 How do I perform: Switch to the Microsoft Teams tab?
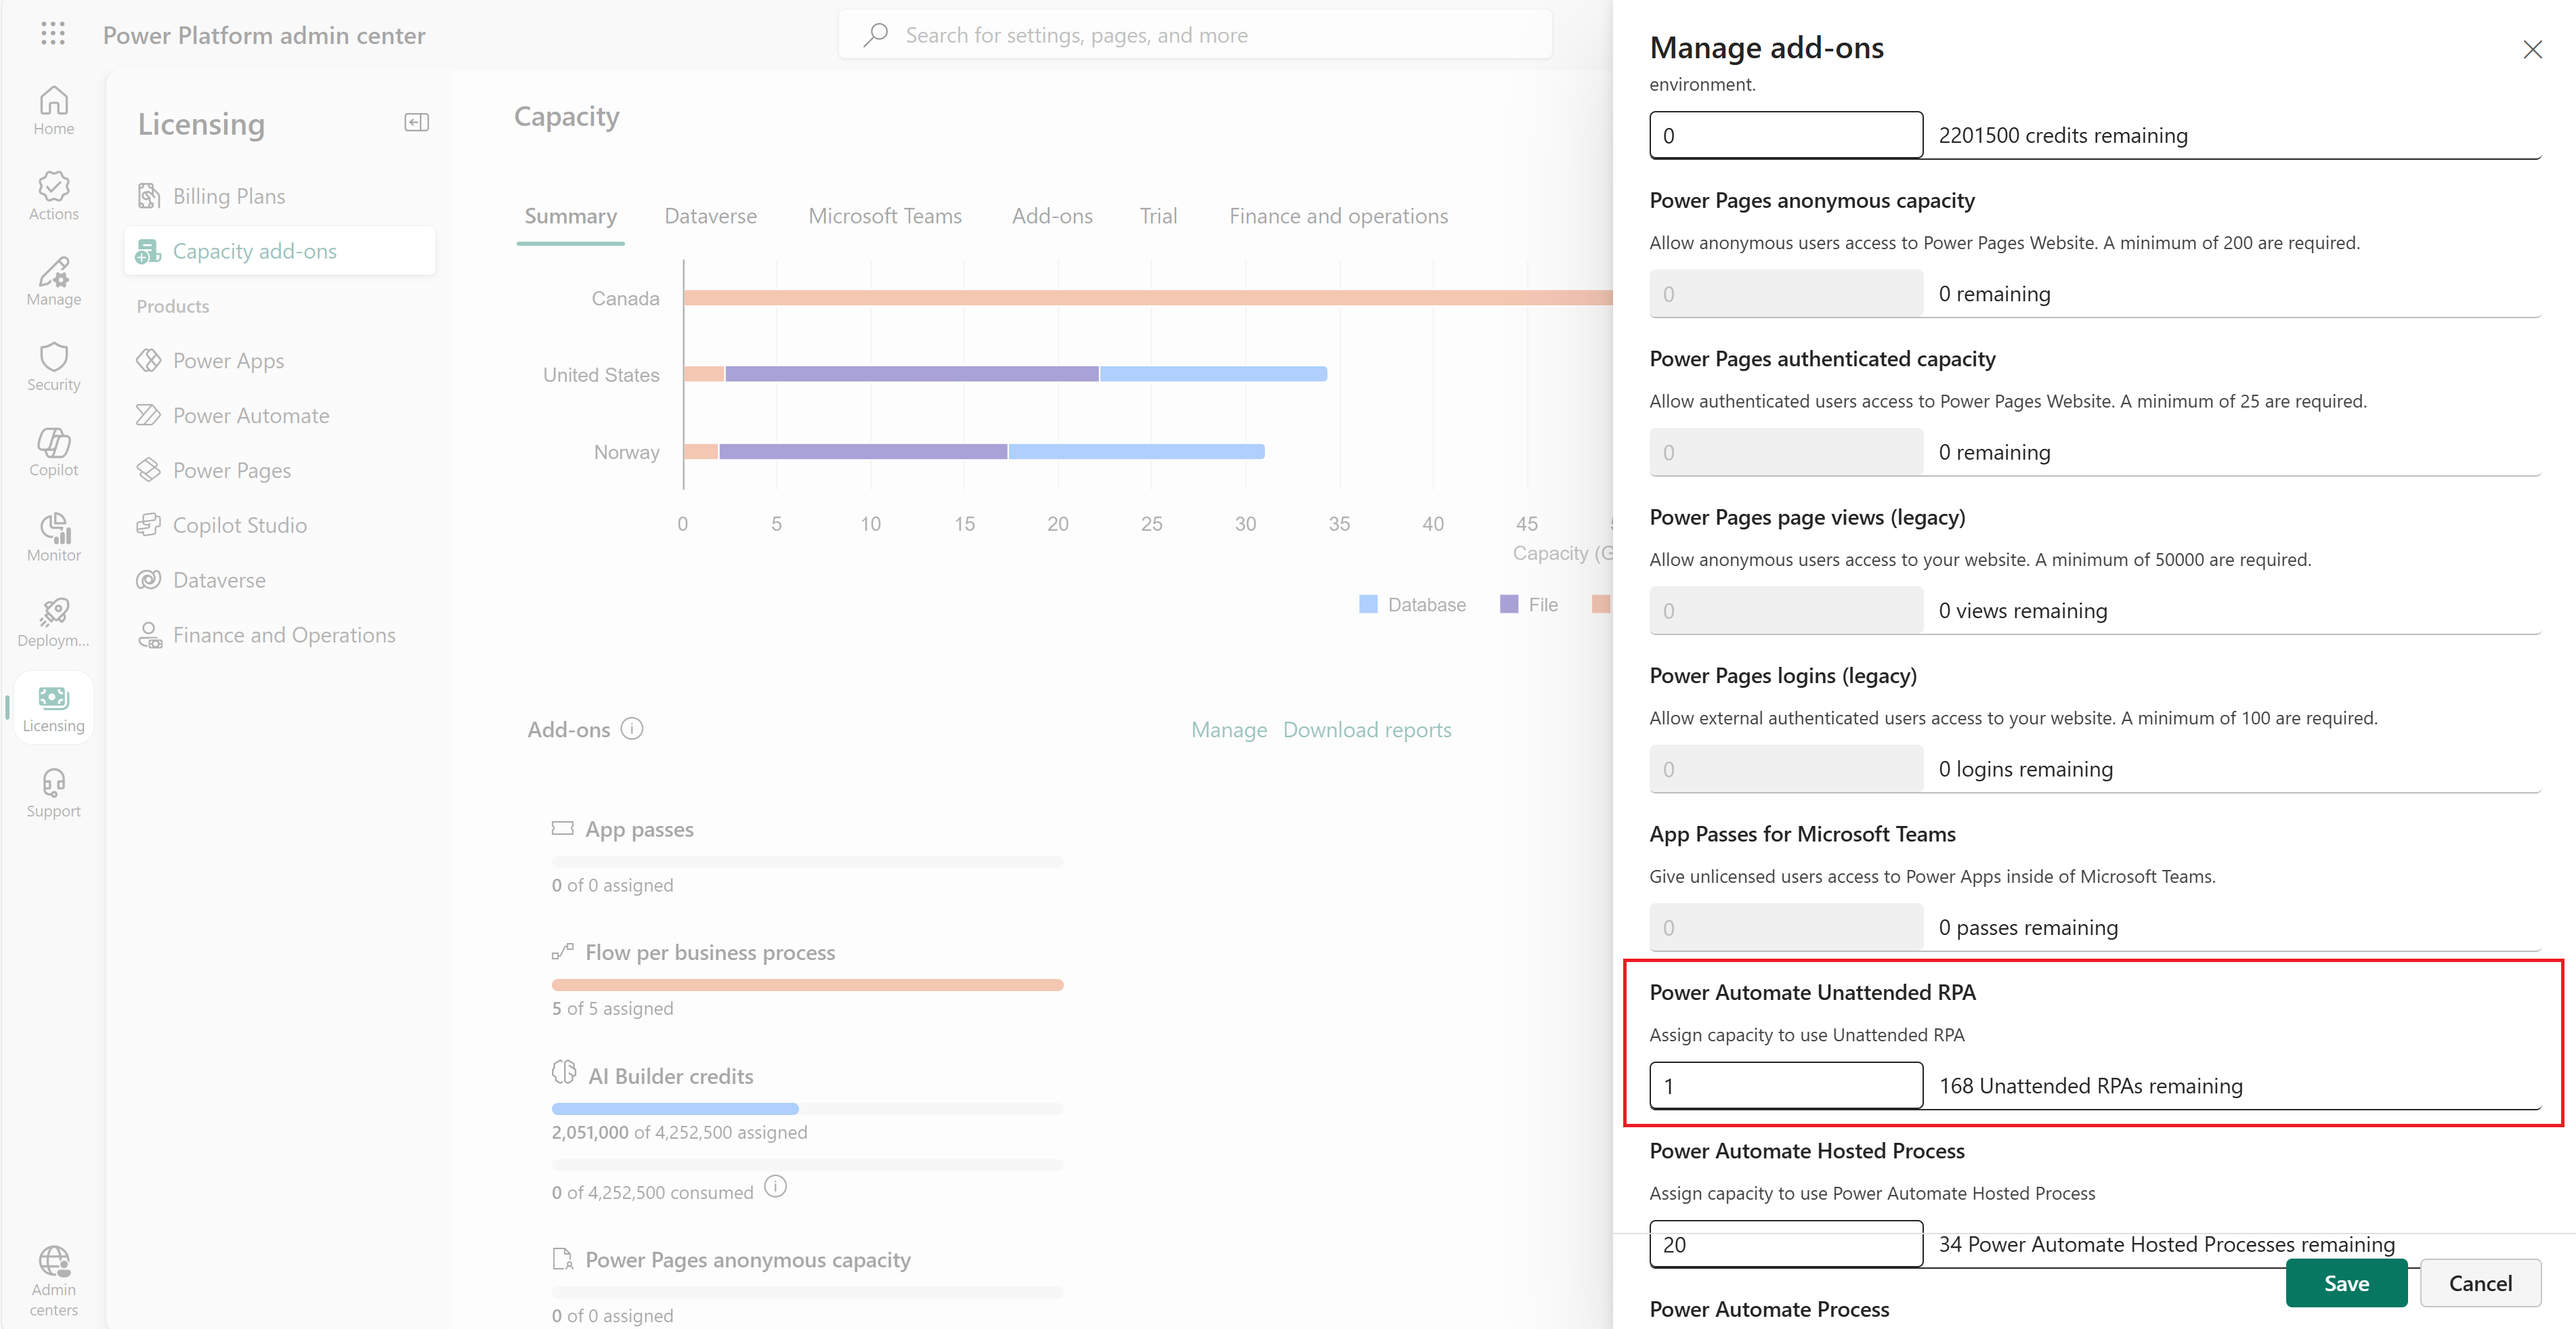884,216
